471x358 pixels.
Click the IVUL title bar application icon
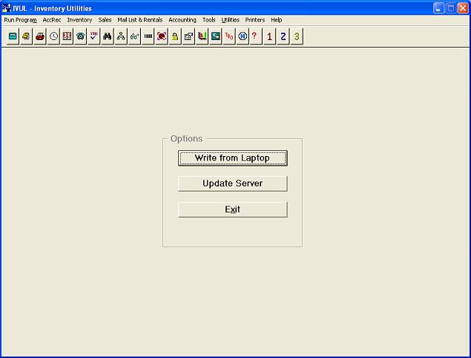[7, 8]
